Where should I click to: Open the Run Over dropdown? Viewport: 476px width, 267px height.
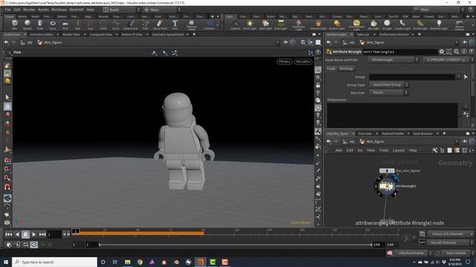(x=388, y=93)
